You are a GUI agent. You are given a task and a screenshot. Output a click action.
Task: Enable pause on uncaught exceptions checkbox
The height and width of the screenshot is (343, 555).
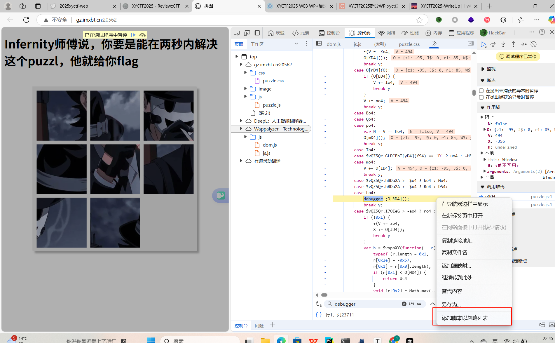[x=481, y=90]
